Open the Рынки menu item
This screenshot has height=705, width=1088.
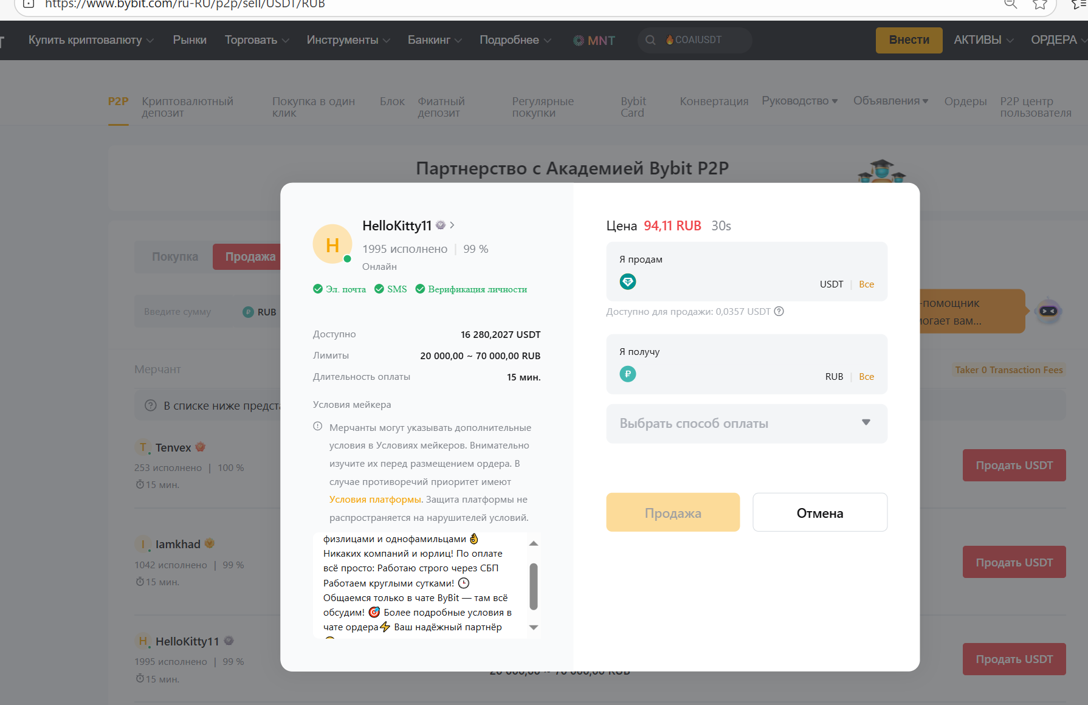(190, 40)
